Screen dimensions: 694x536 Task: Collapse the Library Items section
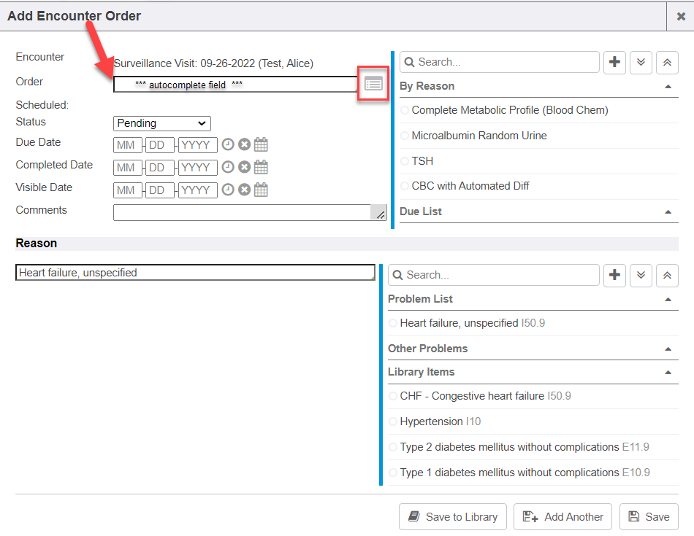[x=668, y=372]
